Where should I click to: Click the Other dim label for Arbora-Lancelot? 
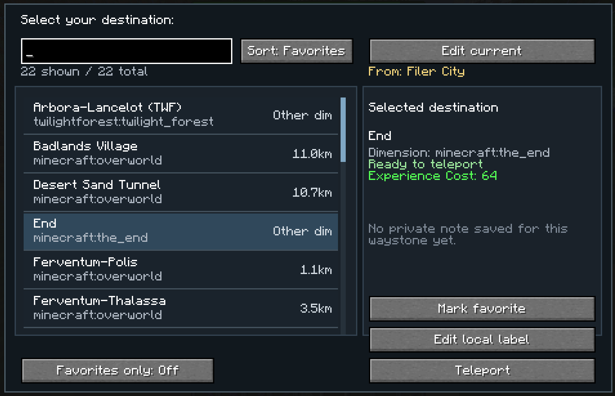(x=302, y=115)
